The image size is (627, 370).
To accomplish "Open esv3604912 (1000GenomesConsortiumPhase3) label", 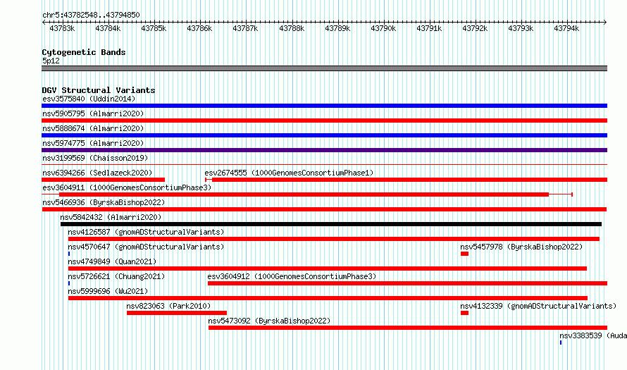I will pyautogui.click(x=292, y=276).
